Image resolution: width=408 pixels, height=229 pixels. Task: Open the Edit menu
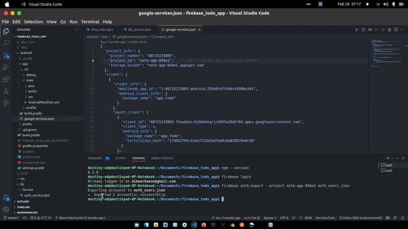(x=16, y=22)
